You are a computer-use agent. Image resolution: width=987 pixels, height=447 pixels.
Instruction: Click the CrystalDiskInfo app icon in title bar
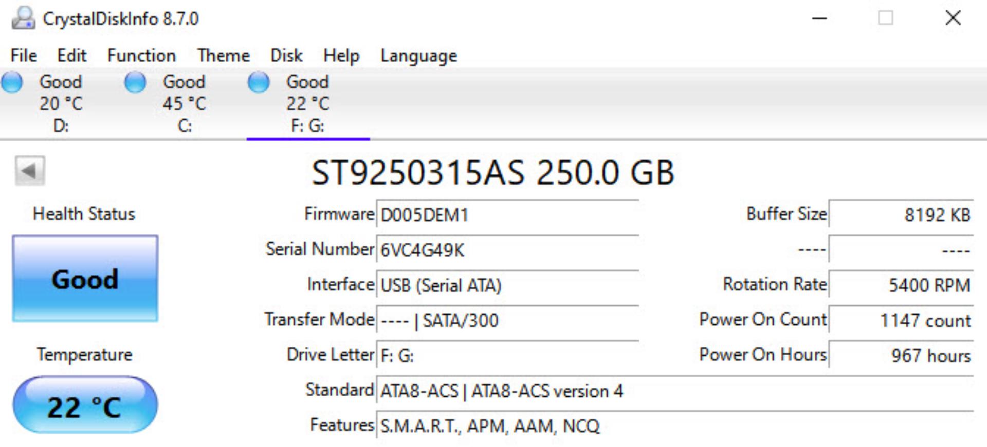(23, 18)
